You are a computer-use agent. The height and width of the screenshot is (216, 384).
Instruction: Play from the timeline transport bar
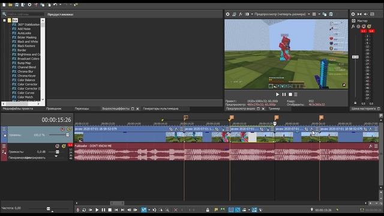click(x=97, y=210)
